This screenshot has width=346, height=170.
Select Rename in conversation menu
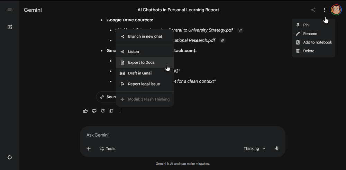[x=313, y=34]
